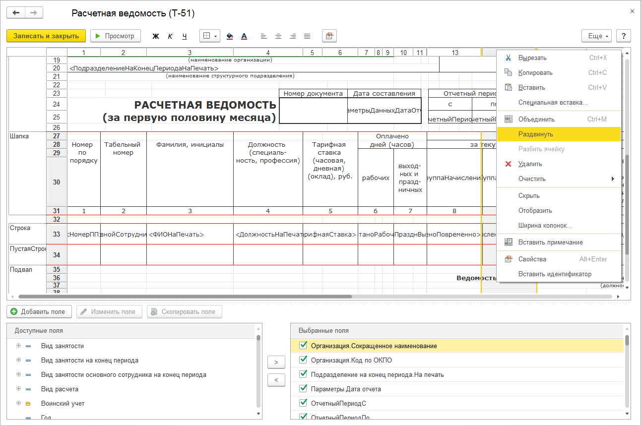This screenshot has height=426, width=641.
Task: Open the Еще dropdown menu
Action: [x=596, y=36]
